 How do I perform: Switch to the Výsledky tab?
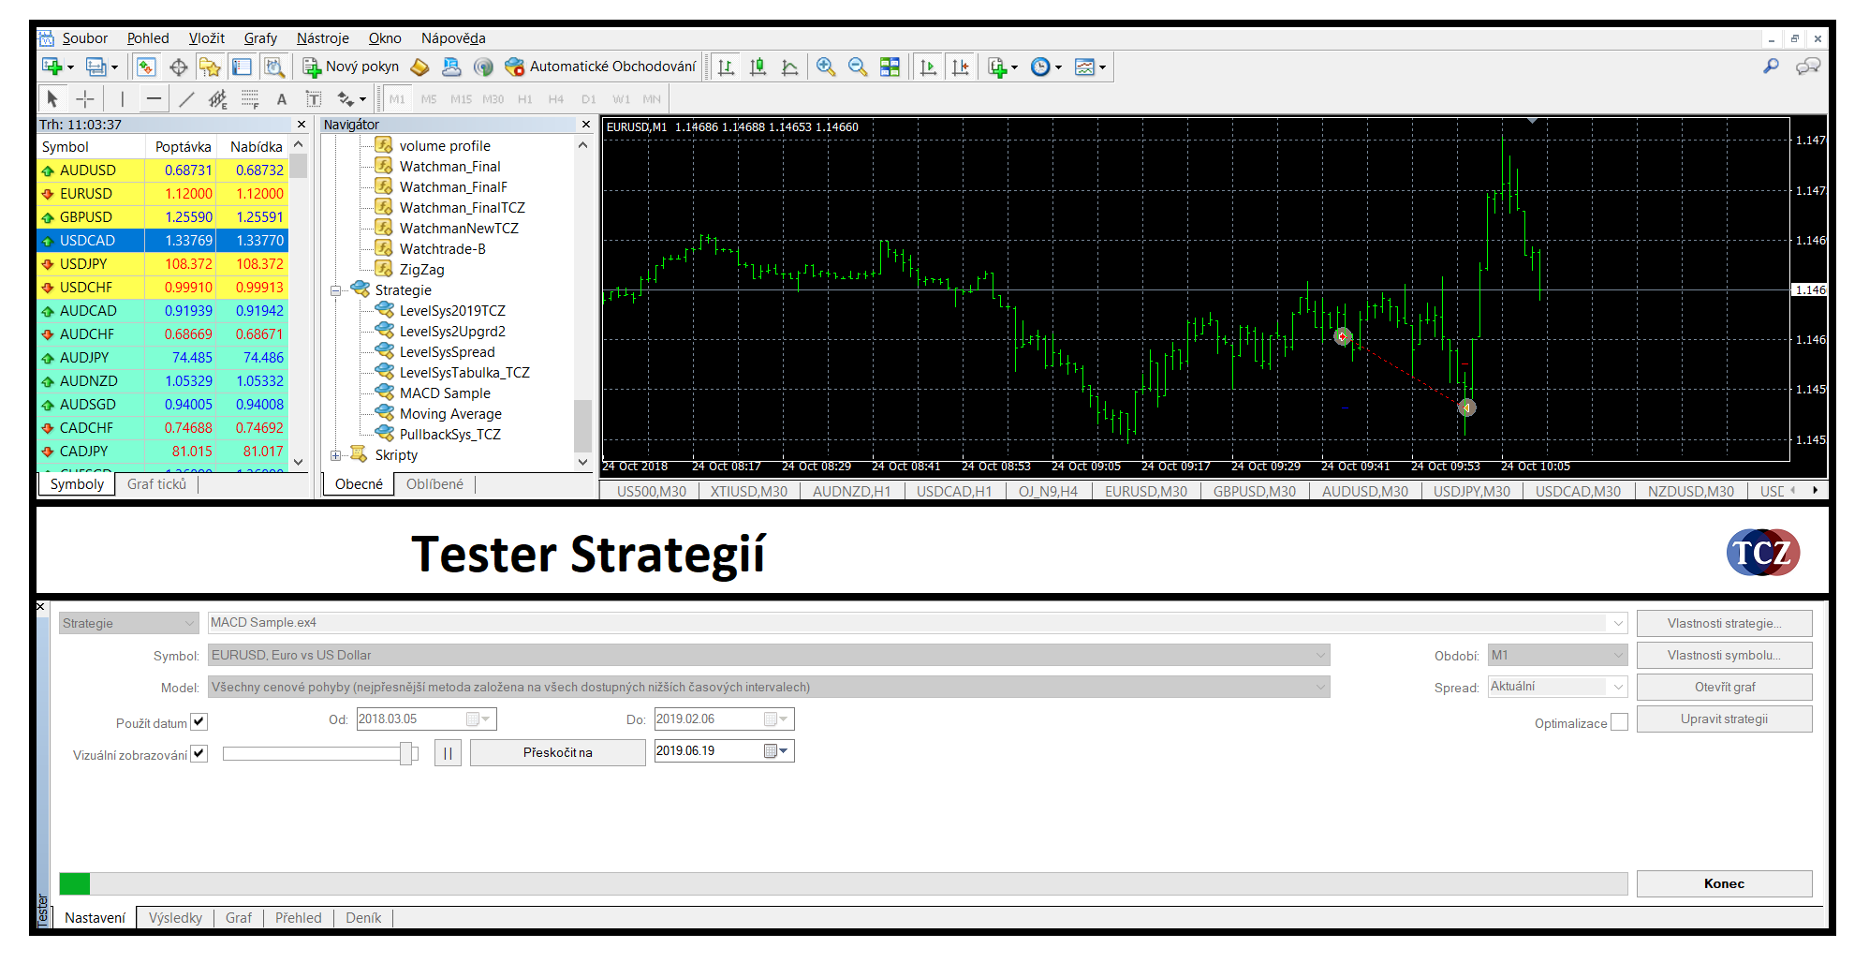pyautogui.click(x=175, y=918)
